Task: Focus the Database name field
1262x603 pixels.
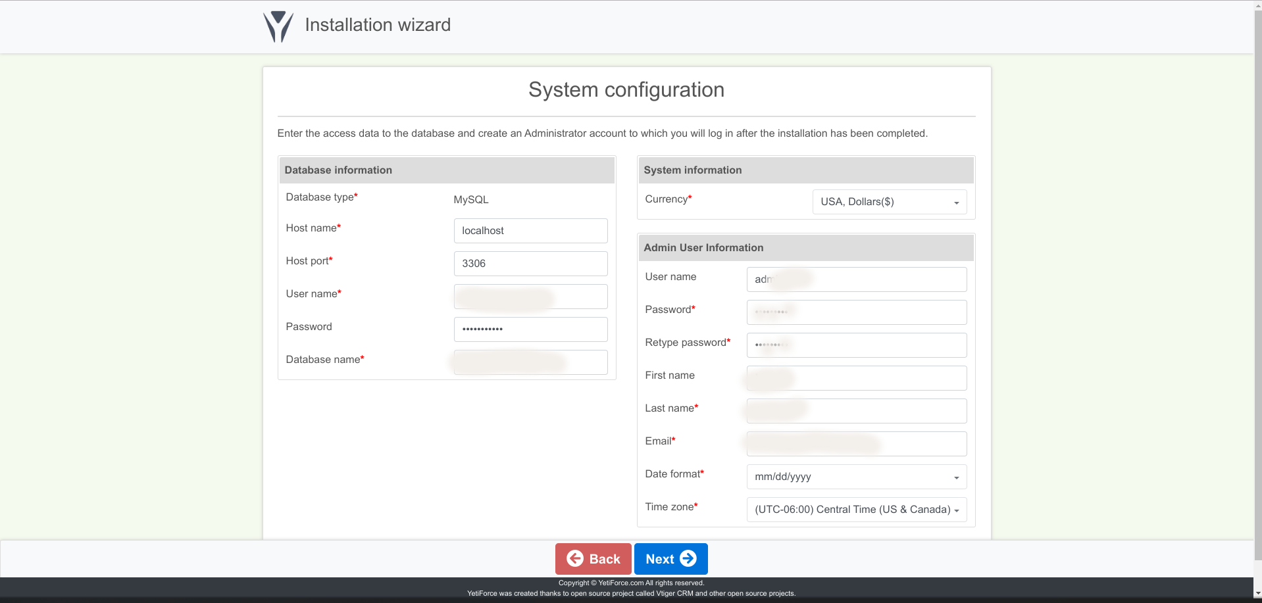Action: 530,362
